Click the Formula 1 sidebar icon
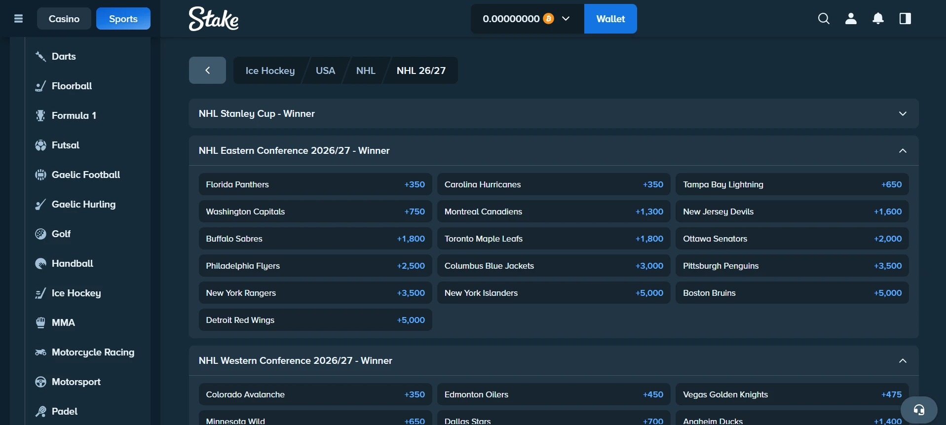 (x=40, y=115)
